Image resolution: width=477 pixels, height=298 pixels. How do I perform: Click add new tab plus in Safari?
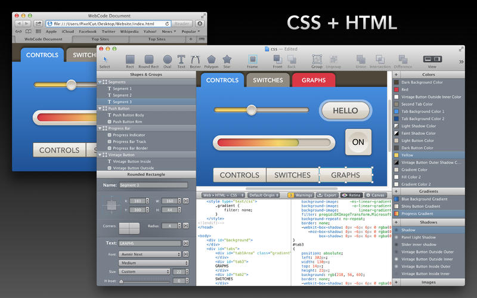(x=191, y=39)
